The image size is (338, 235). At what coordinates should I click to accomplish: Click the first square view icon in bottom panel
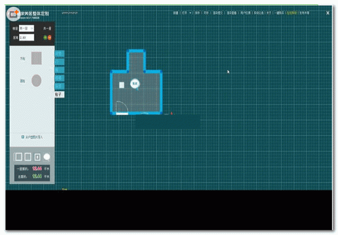pyautogui.click(x=17, y=156)
